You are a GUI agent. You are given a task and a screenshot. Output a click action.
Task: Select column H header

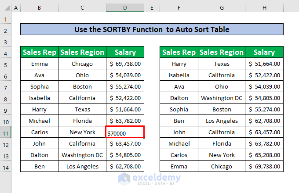tap(264, 8)
